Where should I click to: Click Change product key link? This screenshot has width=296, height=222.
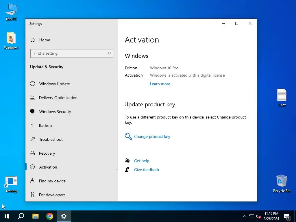152,136
